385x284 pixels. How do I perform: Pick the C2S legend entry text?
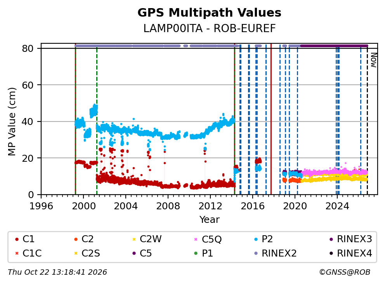tap(90, 253)
